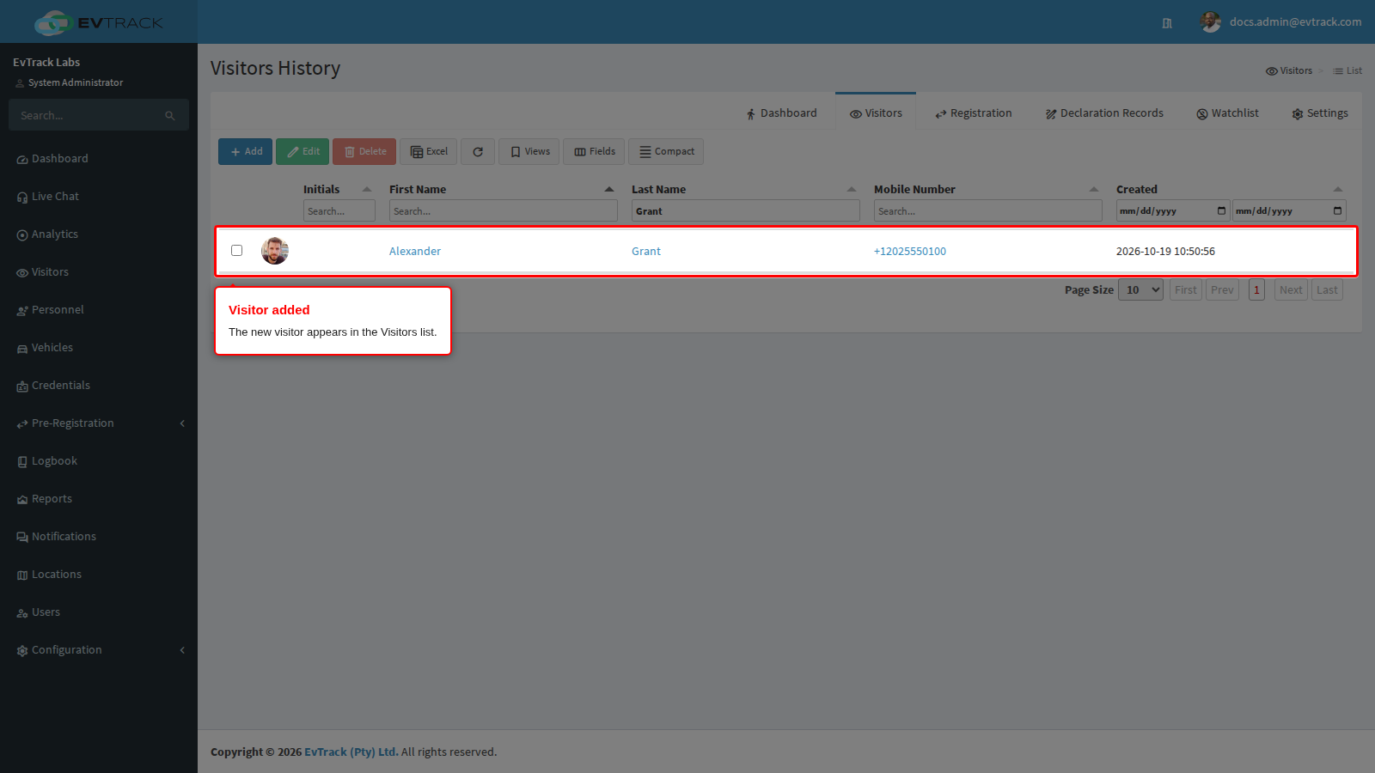Click the EvTrack logo in header
Screen dimensions: 1375x773
pyautogui.click(x=99, y=22)
